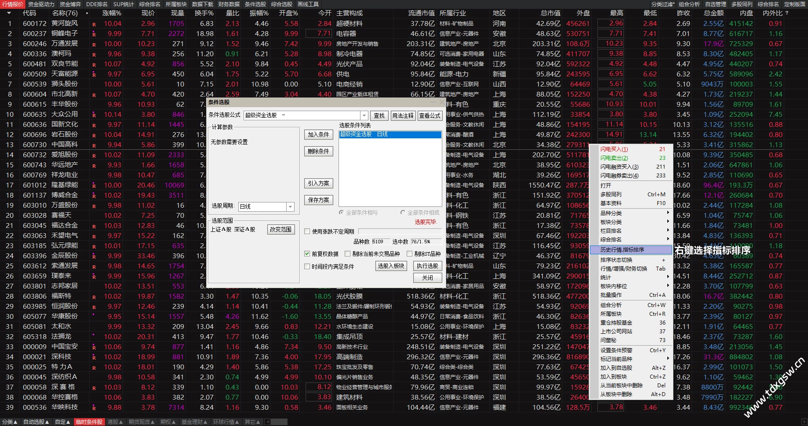Click 查看公式 button

pos(429,116)
